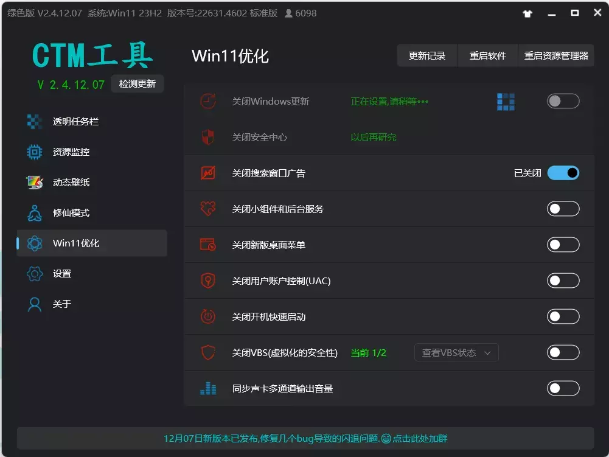Switch to 修仙模式
Viewport: 609px width, 457px height.
pos(92,212)
